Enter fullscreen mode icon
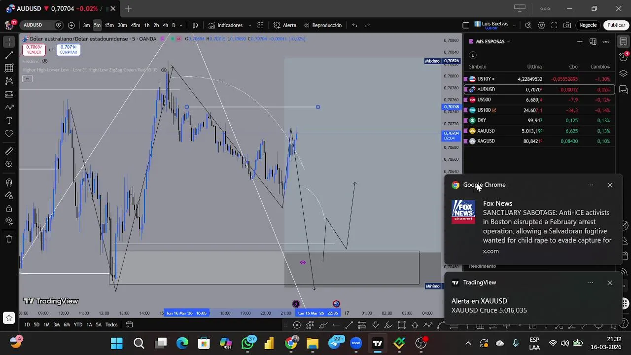Screen dimensions: 631x355 point(554,25)
